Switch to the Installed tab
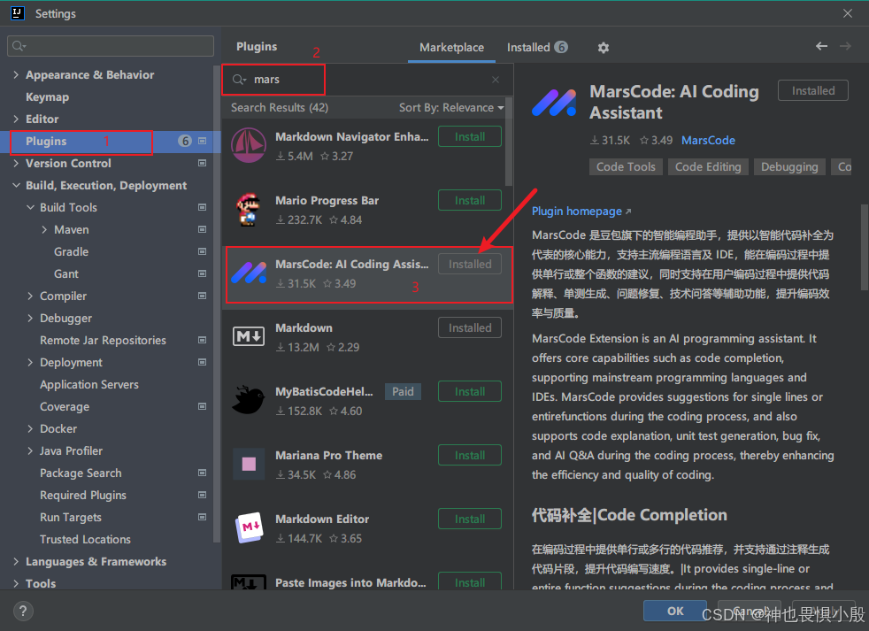 (x=537, y=48)
